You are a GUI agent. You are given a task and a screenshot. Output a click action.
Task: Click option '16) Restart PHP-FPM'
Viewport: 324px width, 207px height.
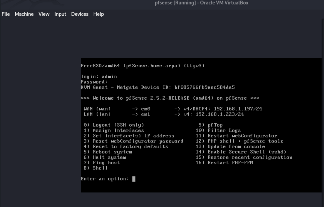point(224,163)
